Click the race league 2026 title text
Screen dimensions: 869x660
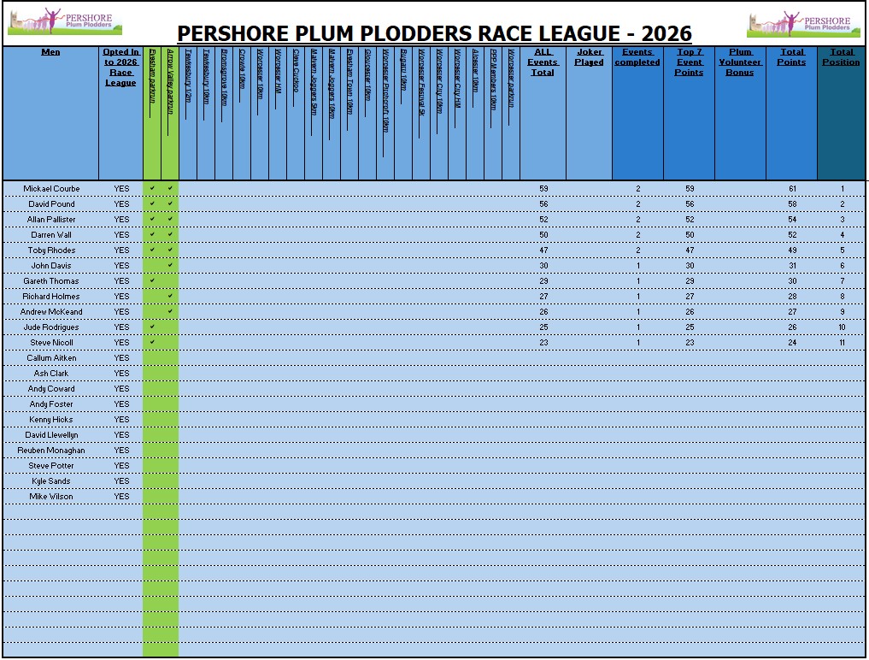[434, 33]
